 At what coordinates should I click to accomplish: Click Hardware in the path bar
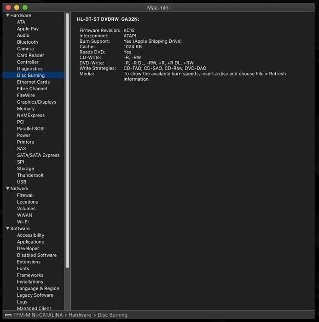80,315
